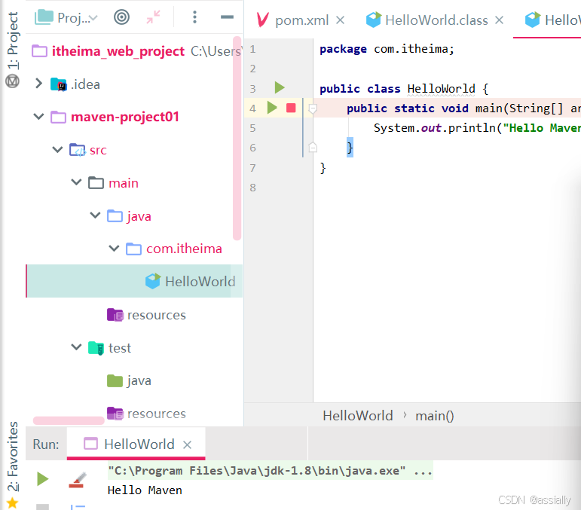Click the run gutter arrow on line 4

272,108
